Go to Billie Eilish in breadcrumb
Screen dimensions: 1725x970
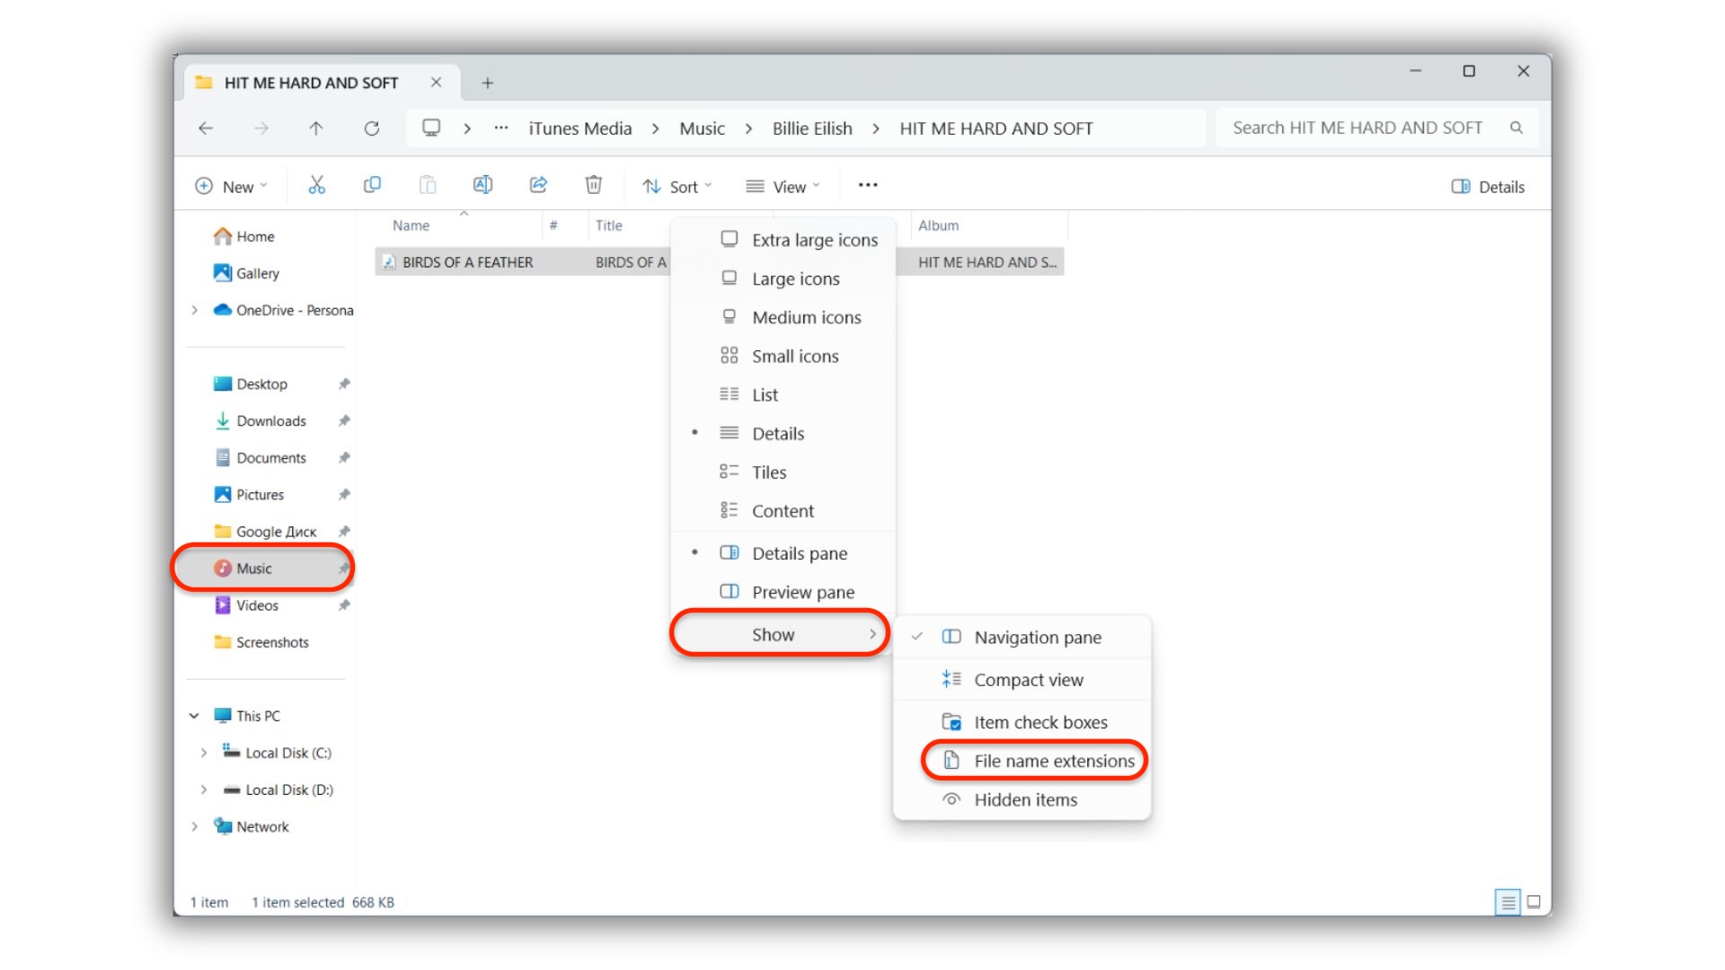pos(812,128)
